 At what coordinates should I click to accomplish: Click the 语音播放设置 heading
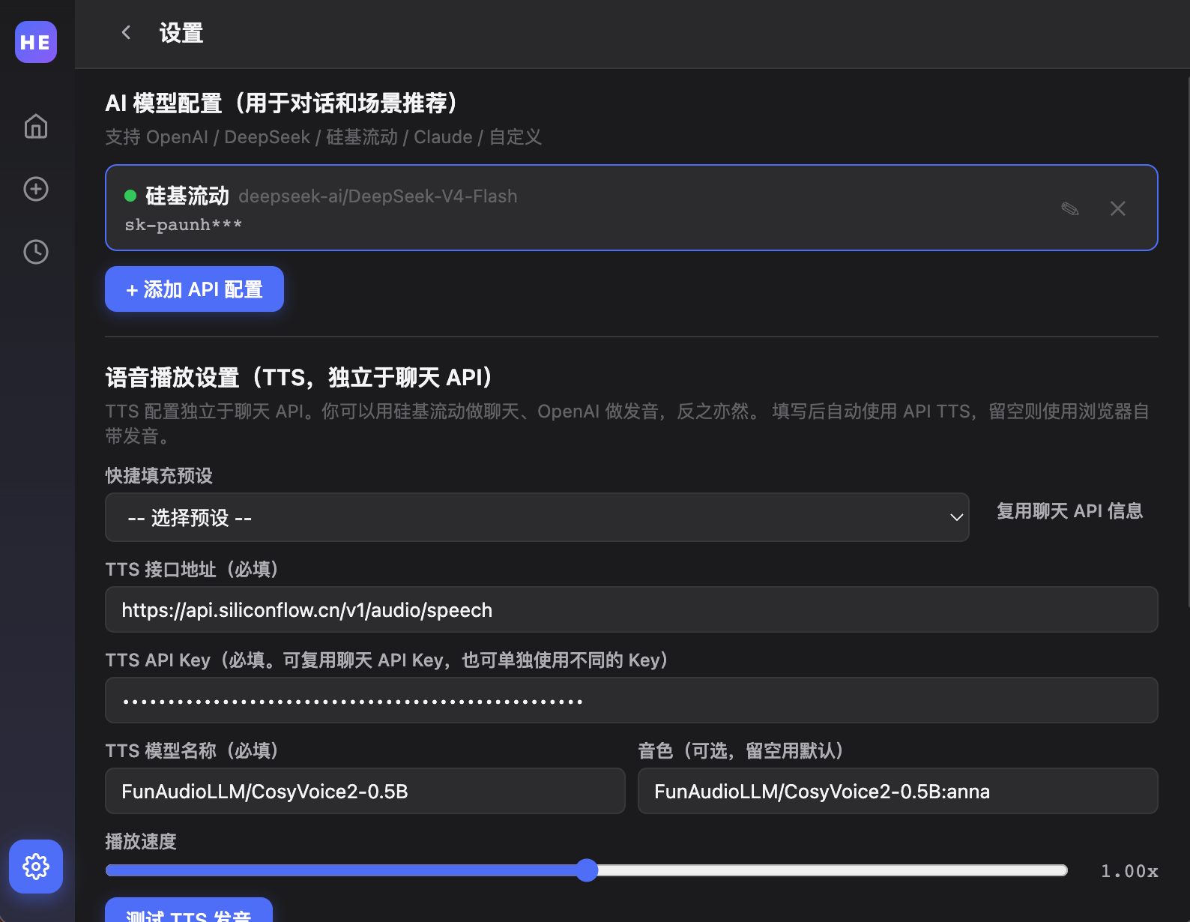point(299,377)
